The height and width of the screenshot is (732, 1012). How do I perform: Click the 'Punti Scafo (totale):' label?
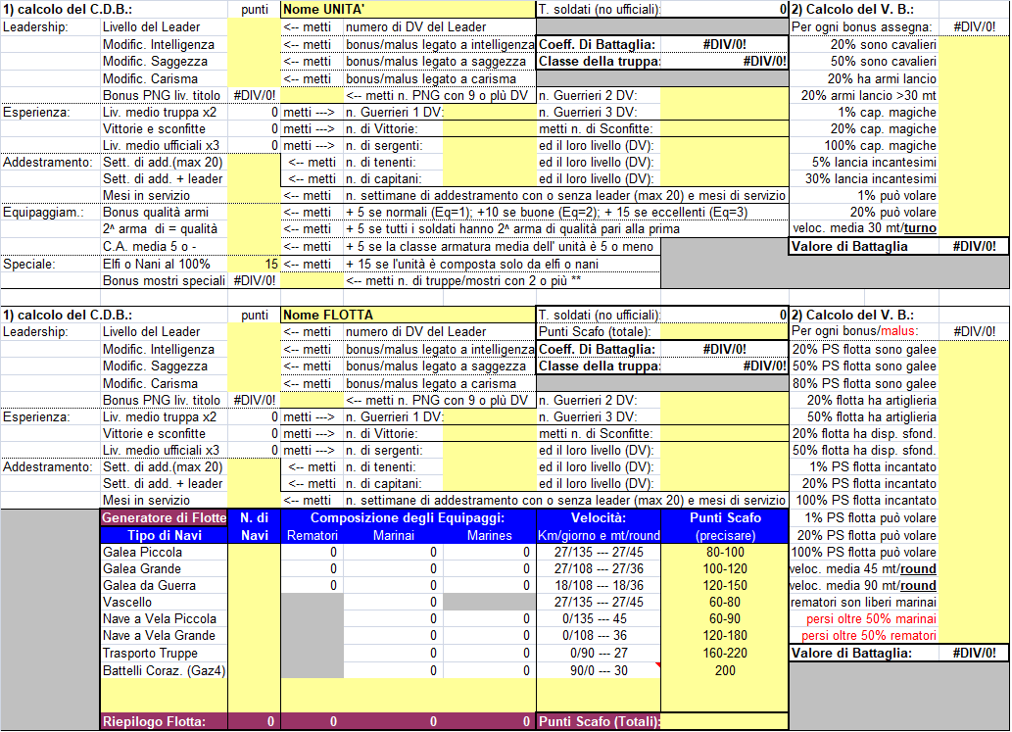595,332
